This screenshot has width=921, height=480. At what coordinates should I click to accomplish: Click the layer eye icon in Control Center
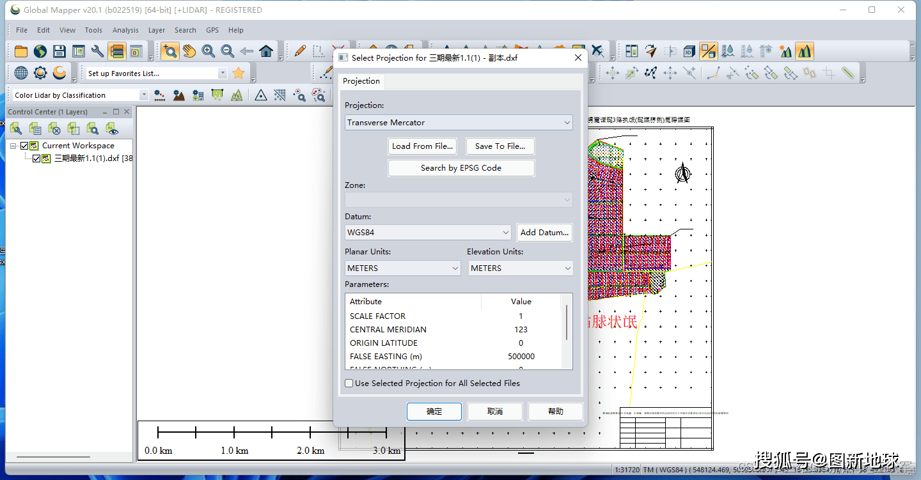(x=113, y=129)
